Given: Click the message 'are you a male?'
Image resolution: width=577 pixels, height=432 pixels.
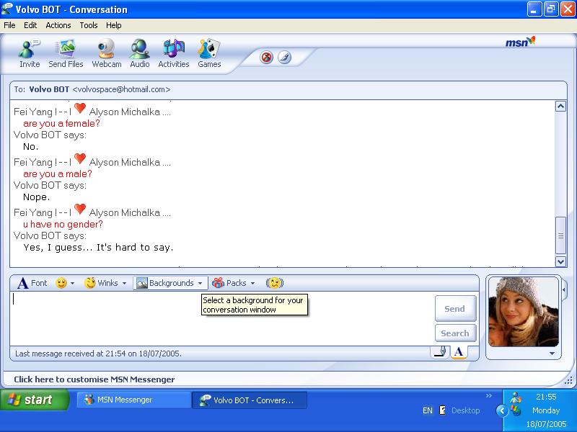Looking at the screenshot, I should point(58,174).
